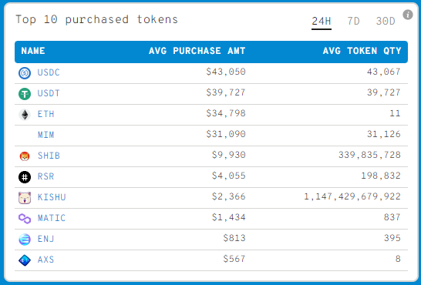
Task: Sort by AVG PURCHASE AMT column header
Action: click(197, 51)
